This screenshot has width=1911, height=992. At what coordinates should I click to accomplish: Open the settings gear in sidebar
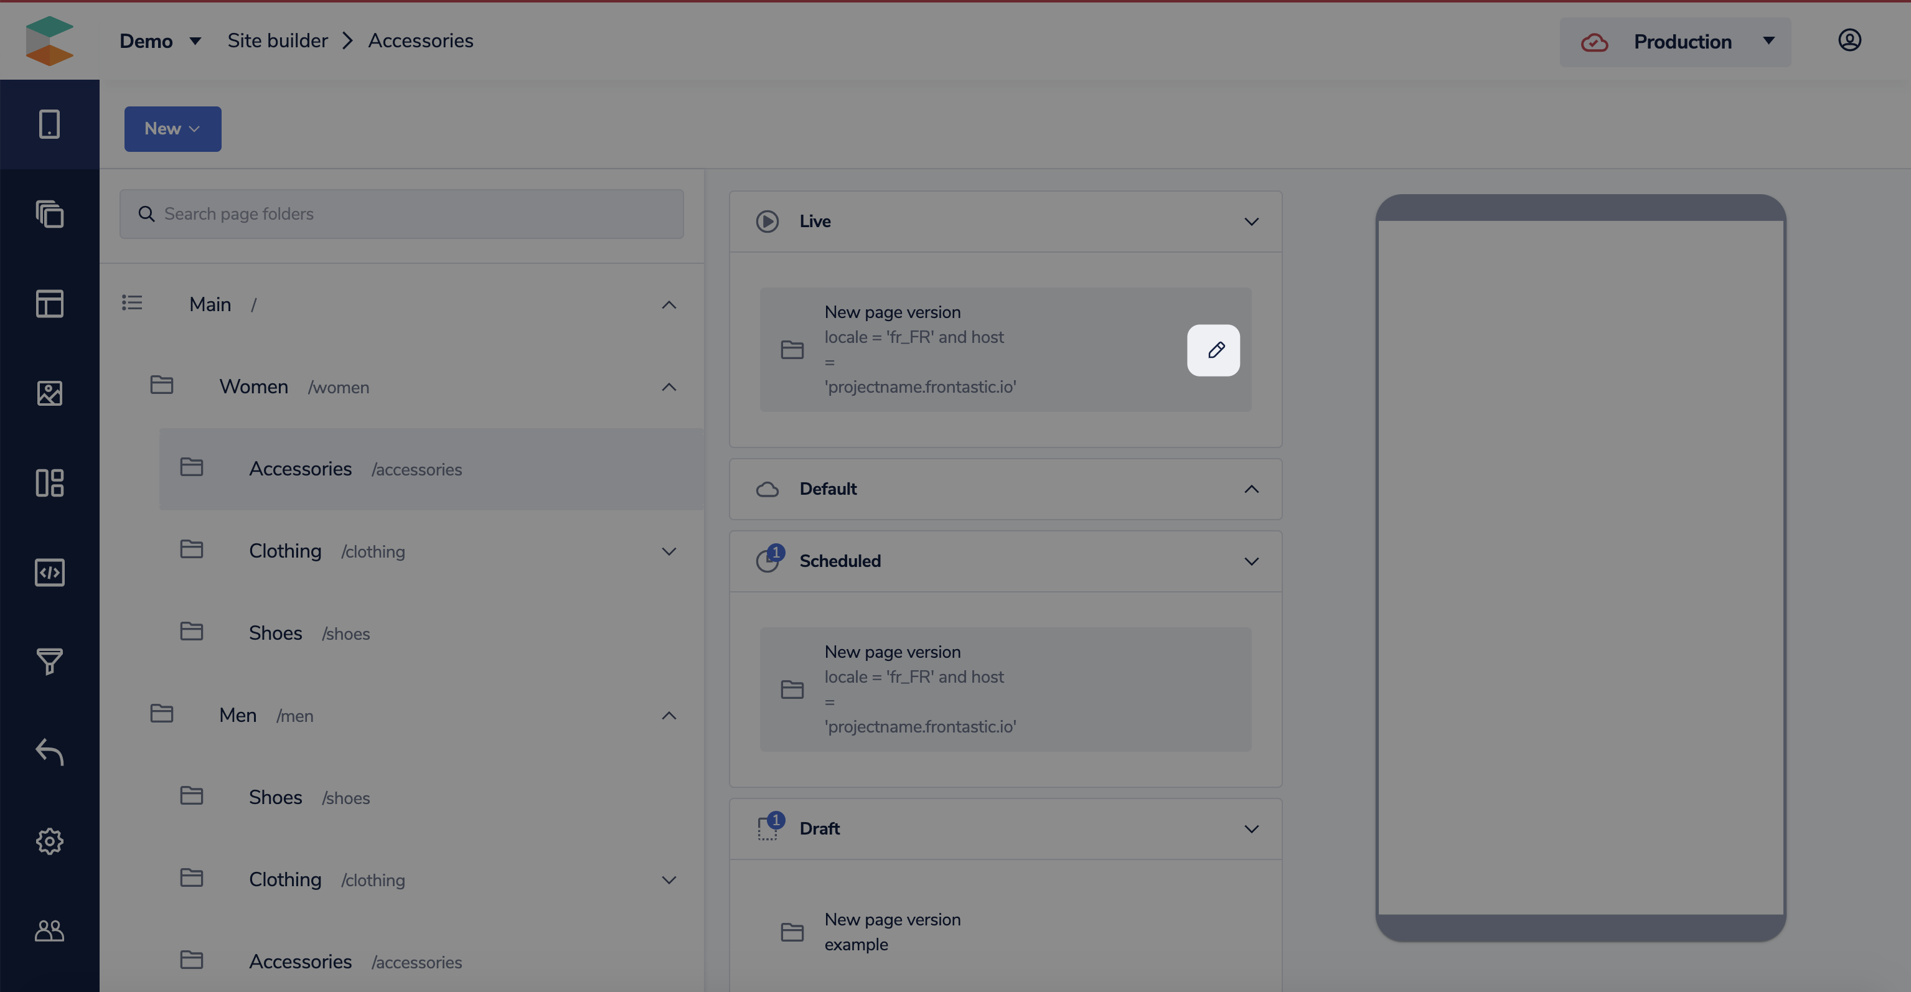[49, 841]
